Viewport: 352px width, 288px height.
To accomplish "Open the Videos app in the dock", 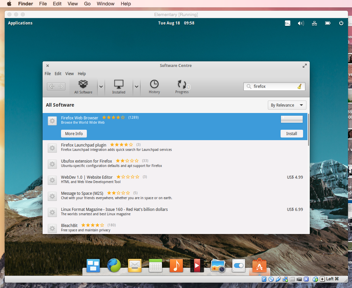I will pos(197,266).
